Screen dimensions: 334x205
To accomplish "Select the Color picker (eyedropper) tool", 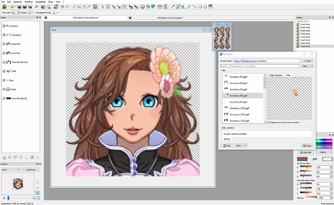I will pos(173,6).
